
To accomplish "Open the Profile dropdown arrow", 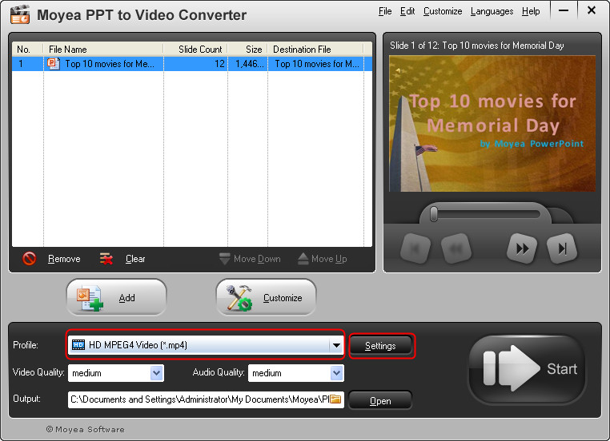I will pos(336,345).
